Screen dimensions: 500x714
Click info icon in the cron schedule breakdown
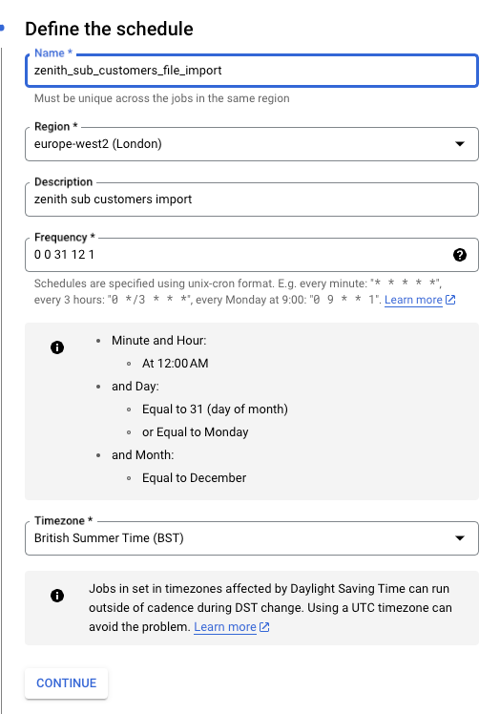(x=57, y=347)
